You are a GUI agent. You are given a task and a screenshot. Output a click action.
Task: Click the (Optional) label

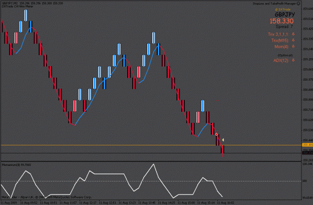[x=285, y=55]
